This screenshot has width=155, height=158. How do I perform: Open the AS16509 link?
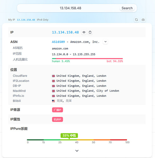click(x=58, y=42)
